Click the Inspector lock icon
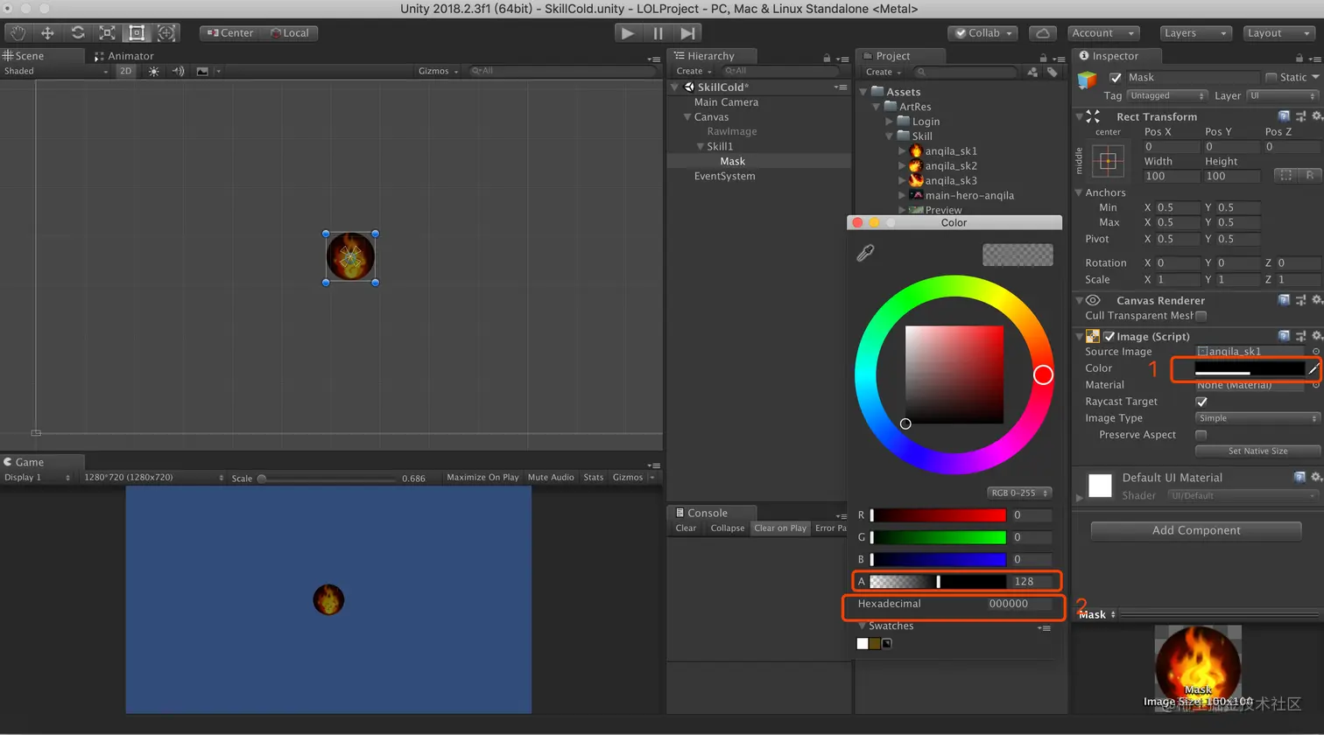 point(1299,58)
